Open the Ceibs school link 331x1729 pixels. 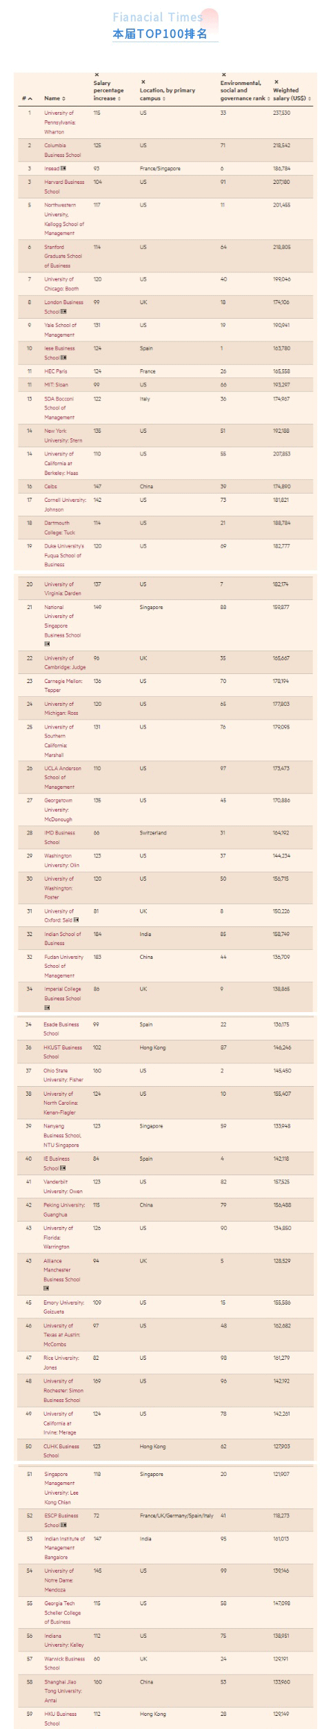coord(50,487)
